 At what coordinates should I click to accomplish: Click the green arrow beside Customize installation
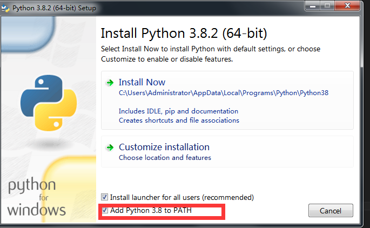point(110,147)
